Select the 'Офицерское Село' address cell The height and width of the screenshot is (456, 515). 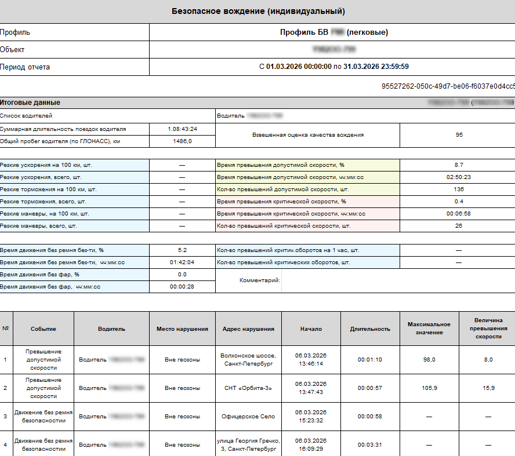(x=248, y=417)
